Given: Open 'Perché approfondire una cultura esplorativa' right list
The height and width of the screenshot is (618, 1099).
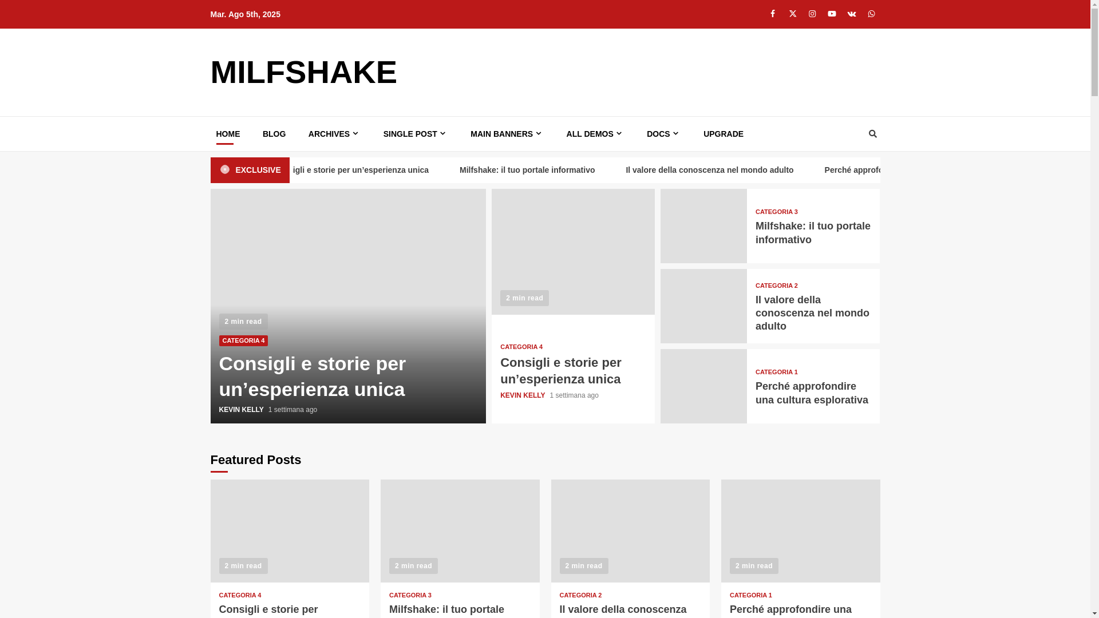Looking at the screenshot, I should (x=812, y=393).
